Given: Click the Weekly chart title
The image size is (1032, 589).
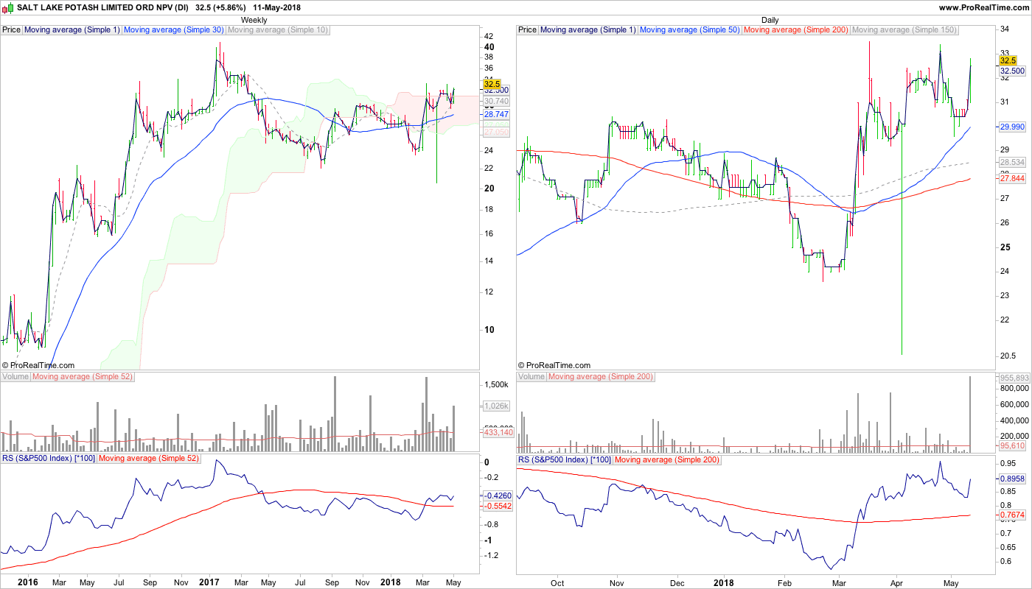Looking at the screenshot, I should click(x=254, y=20).
